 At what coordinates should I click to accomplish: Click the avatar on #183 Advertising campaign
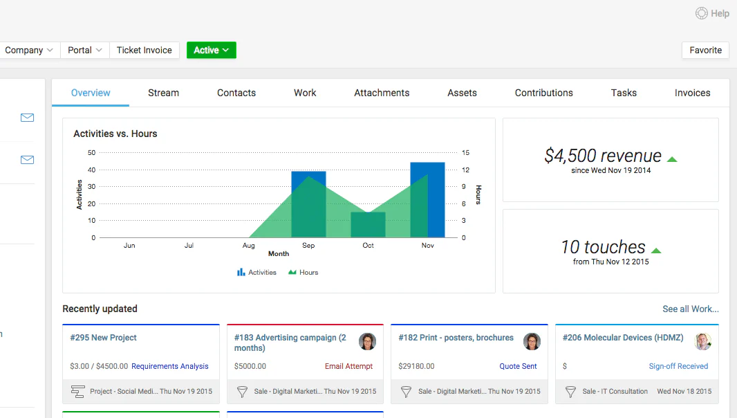[x=368, y=341]
